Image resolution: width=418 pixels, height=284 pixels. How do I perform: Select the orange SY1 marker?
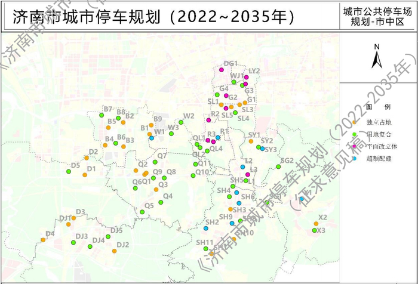(x=251, y=141)
